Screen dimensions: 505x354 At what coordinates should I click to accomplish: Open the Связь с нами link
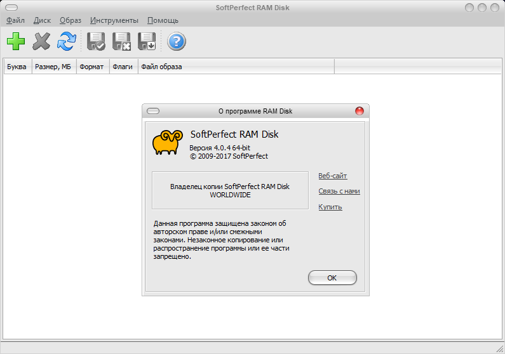click(x=339, y=191)
